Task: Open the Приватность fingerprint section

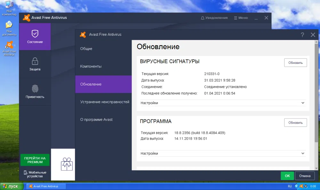Action: point(35,91)
